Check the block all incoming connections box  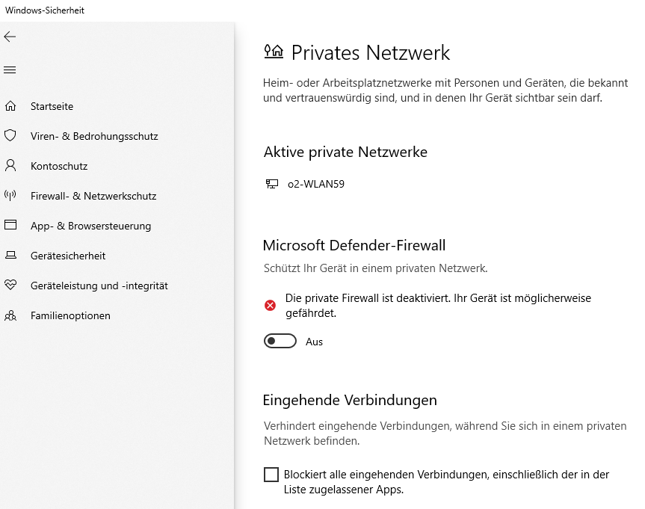271,475
